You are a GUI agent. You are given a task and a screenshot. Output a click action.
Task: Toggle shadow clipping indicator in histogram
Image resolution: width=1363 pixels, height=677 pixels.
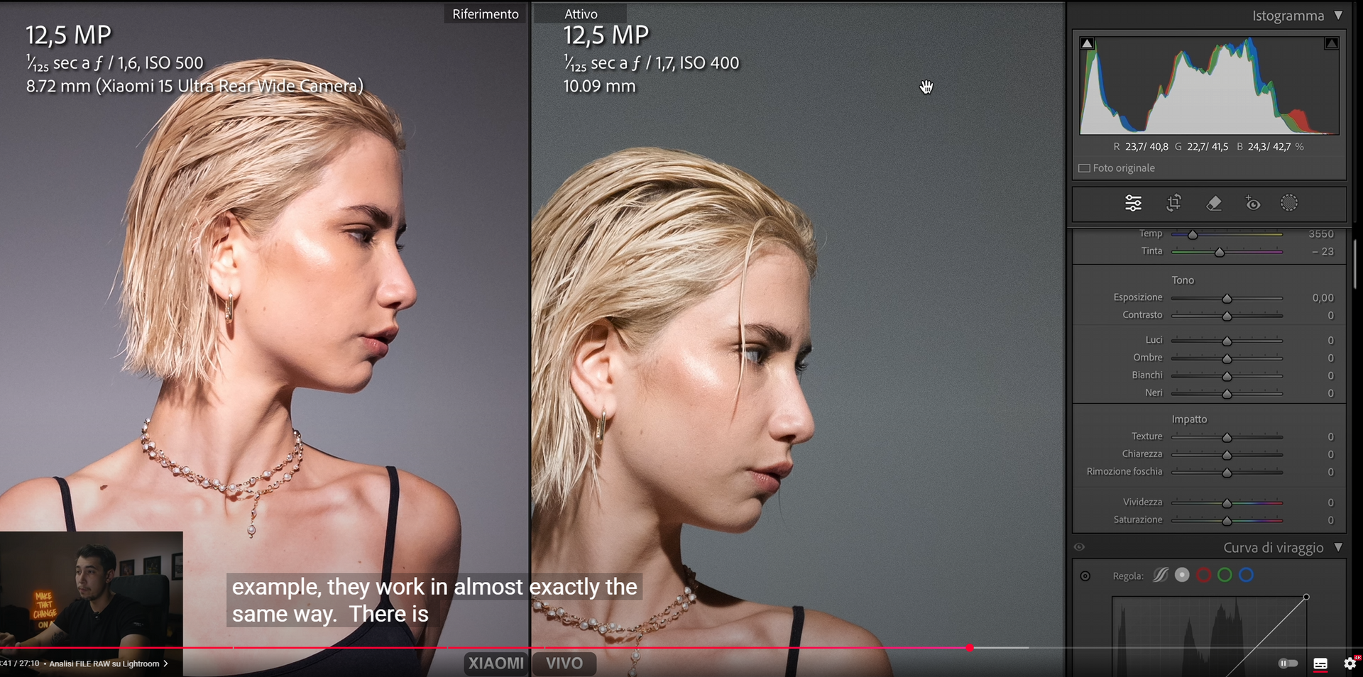pyautogui.click(x=1087, y=43)
